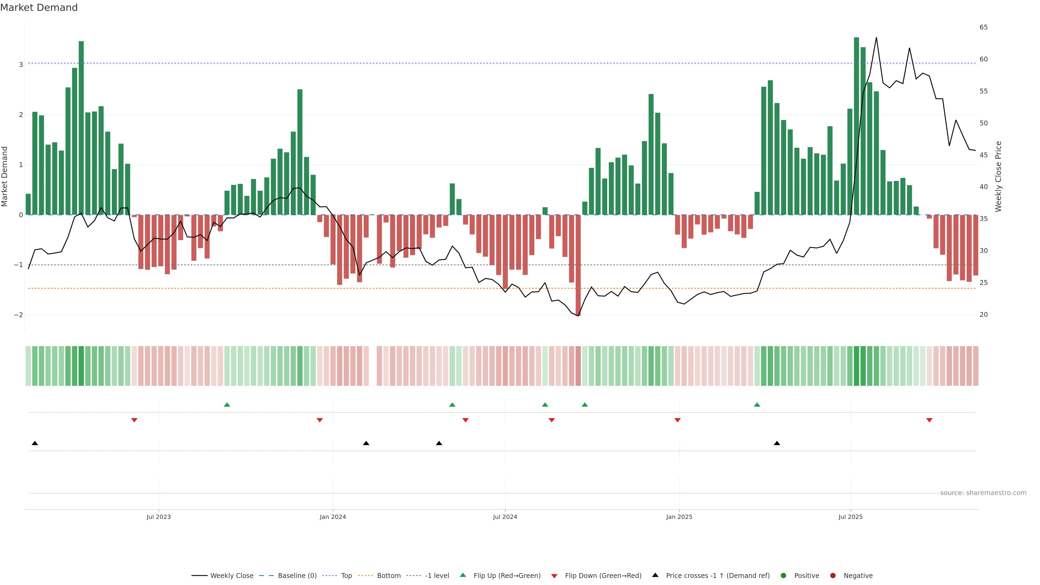Viewport: 1040px width, 585px height.
Task: Click the Jul 2024 axis label
Action: (x=505, y=517)
